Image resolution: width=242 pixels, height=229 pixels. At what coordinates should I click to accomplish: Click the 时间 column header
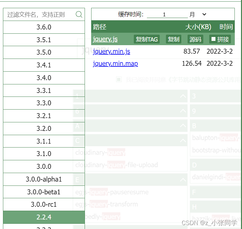point(226,27)
